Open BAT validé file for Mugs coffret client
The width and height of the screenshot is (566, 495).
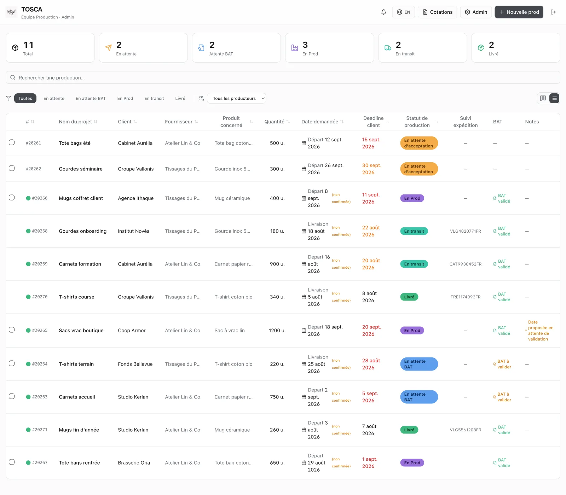(502, 198)
